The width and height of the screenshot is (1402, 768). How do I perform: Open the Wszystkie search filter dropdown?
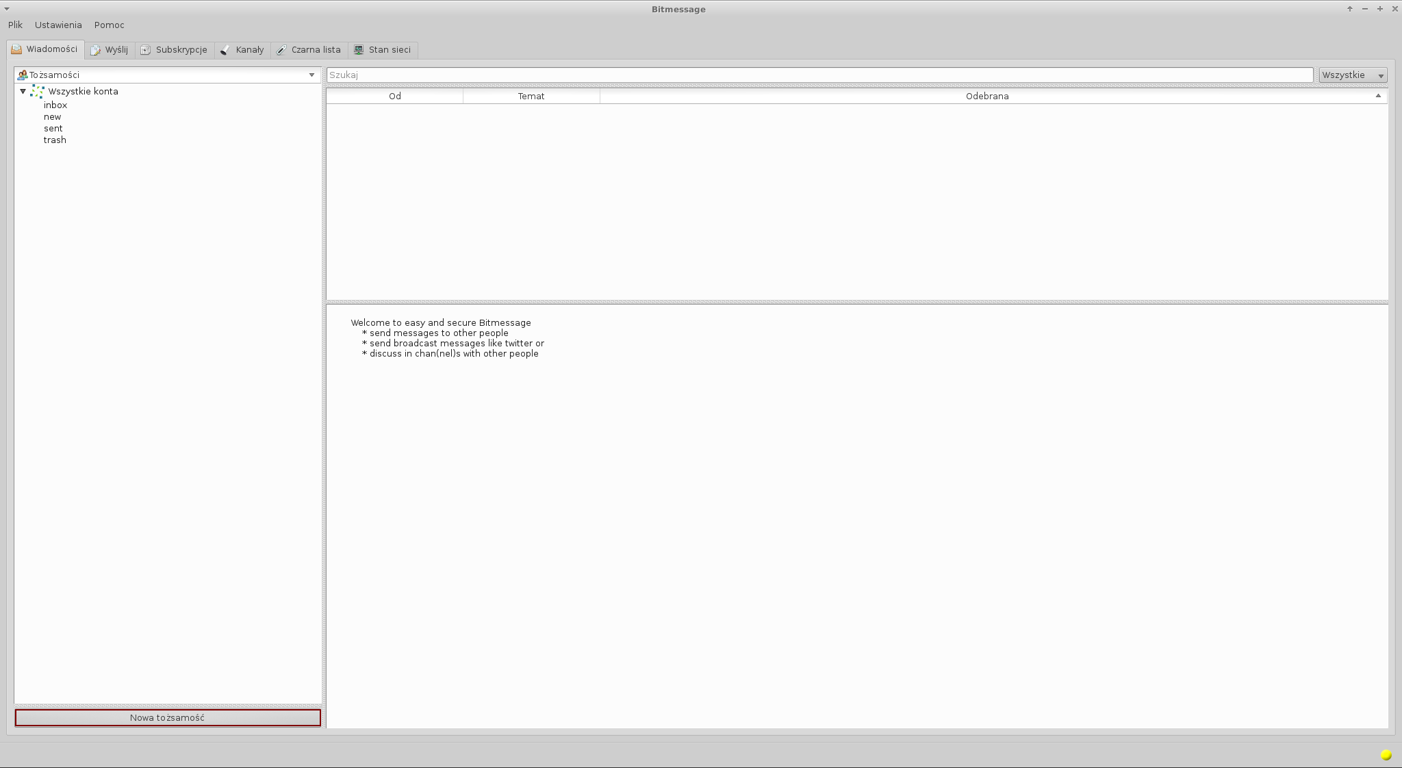[x=1353, y=75]
